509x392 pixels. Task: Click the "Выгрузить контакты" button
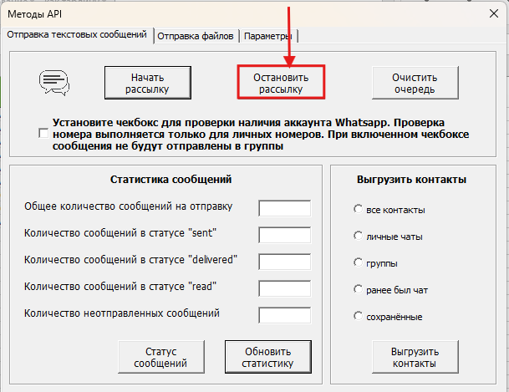point(415,357)
